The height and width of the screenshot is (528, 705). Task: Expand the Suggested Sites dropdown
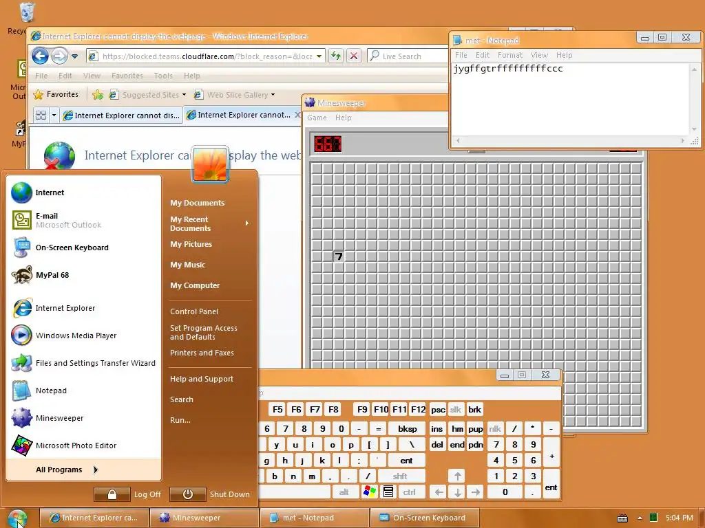pyautogui.click(x=184, y=95)
